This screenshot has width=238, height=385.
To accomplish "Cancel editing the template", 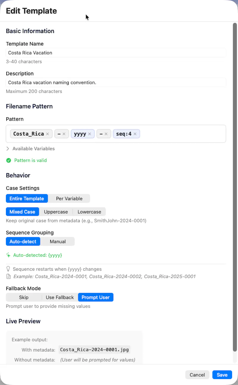I will coord(197,375).
